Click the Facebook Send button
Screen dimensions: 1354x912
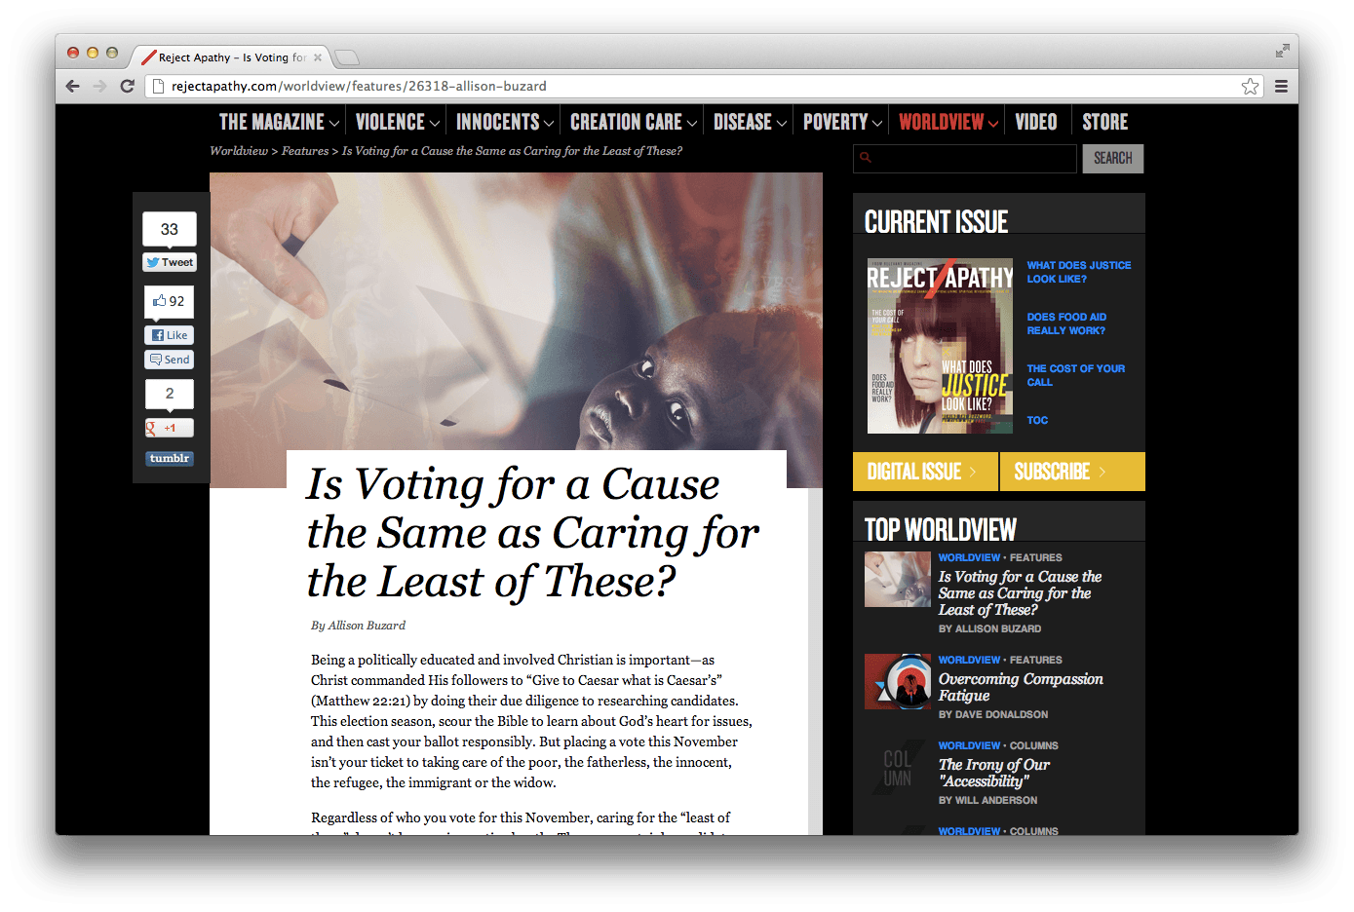(170, 360)
